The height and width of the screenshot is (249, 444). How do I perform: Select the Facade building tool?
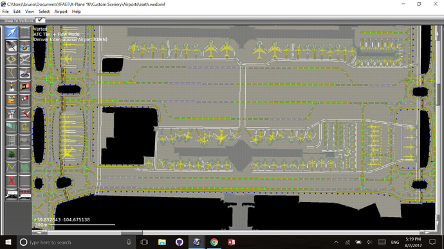pyautogui.click(x=25, y=141)
